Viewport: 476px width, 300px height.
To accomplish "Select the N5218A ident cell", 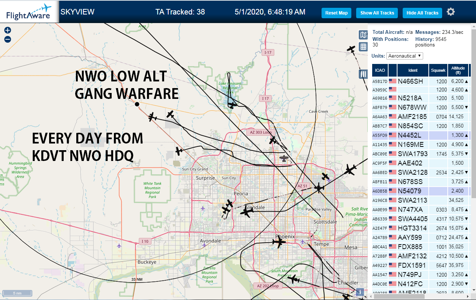I will [x=412, y=98].
